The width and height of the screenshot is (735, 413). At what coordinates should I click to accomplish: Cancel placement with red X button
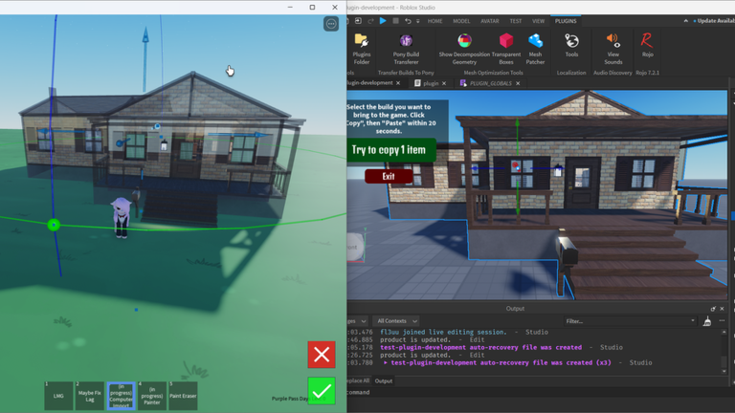pyautogui.click(x=322, y=355)
